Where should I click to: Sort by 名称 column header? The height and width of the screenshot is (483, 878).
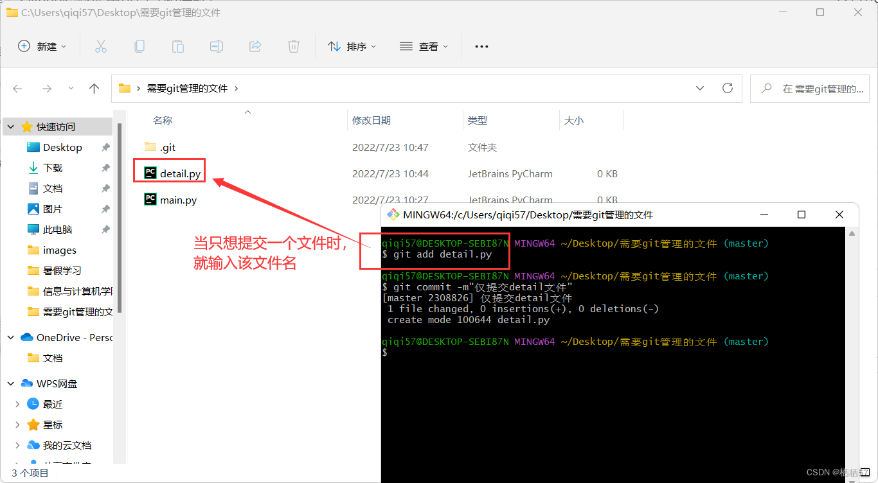163,120
